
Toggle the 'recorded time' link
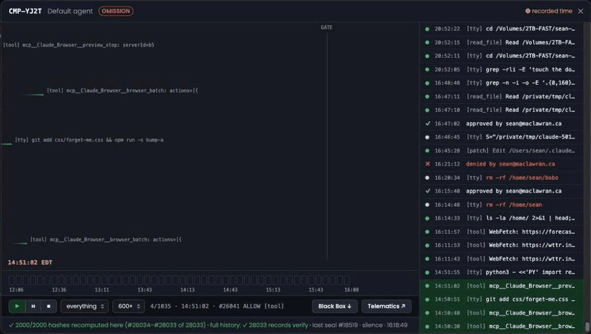click(x=552, y=11)
